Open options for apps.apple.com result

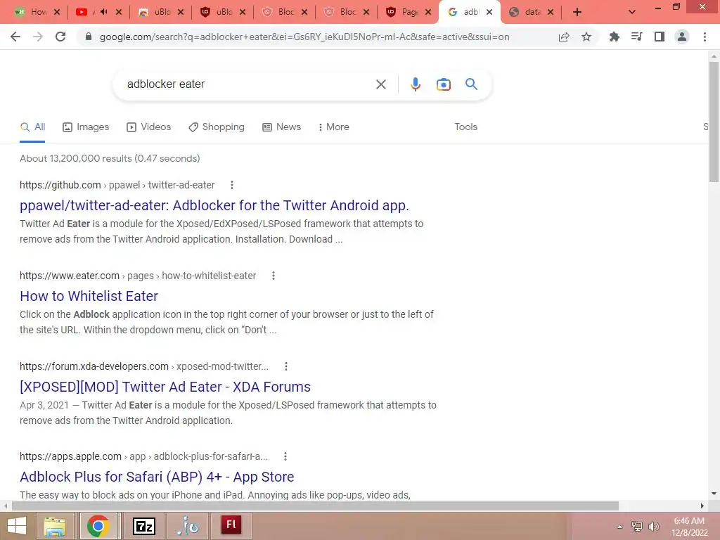point(285,456)
